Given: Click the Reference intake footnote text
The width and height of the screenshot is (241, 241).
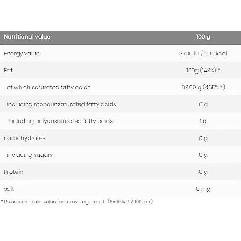Looking at the screenshot, I should (x=77, y=202).
